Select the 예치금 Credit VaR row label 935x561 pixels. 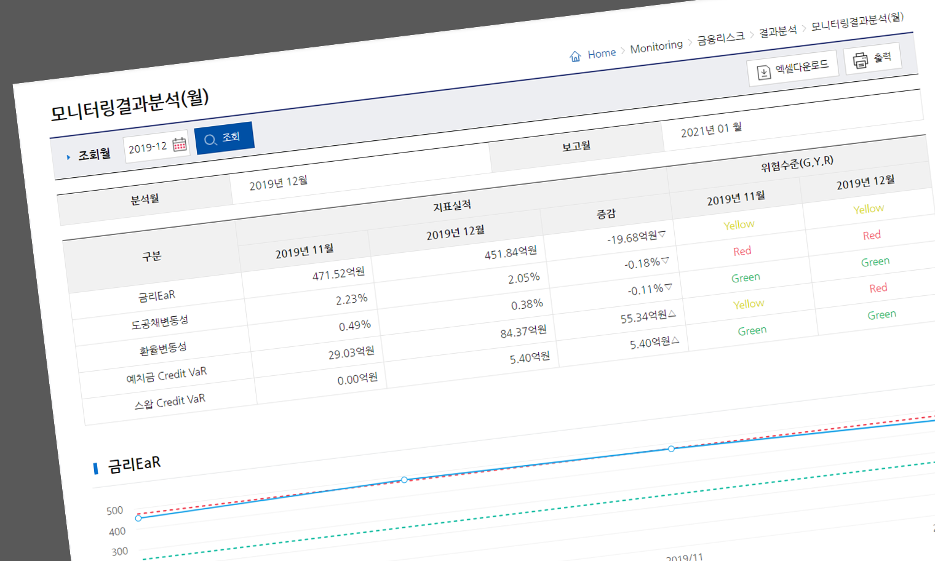tap(166, 375)
